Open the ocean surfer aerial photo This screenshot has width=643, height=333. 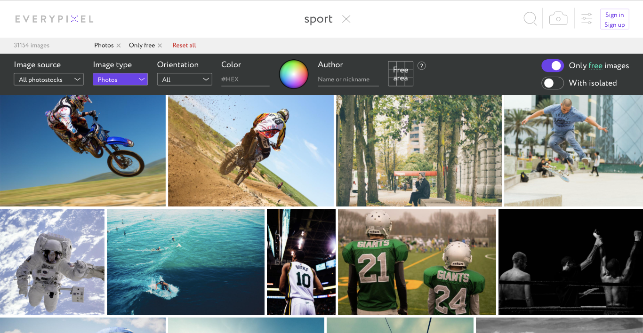click(185, 262)
